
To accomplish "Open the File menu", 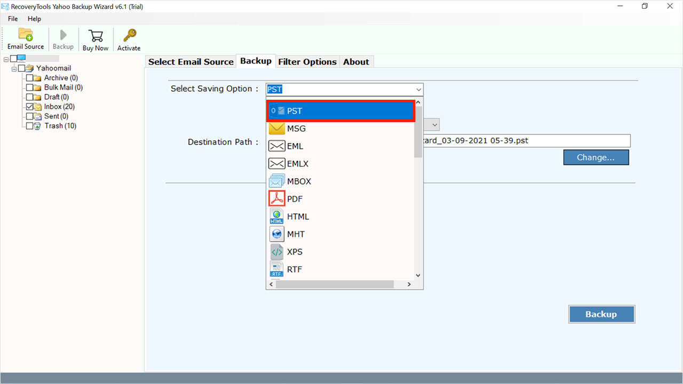I will (13, 19).
